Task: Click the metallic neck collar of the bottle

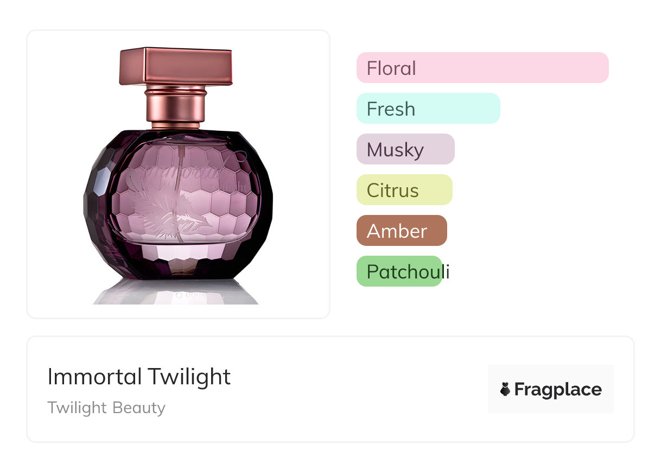Action: [x=176, y=108]
